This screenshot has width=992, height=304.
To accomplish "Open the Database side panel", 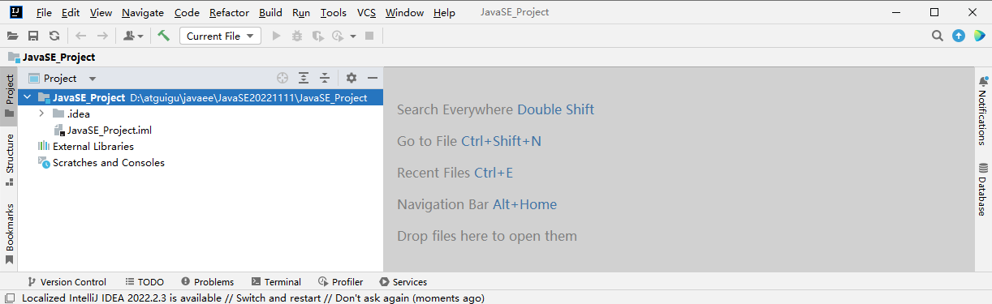I will (x=982, y=189).
